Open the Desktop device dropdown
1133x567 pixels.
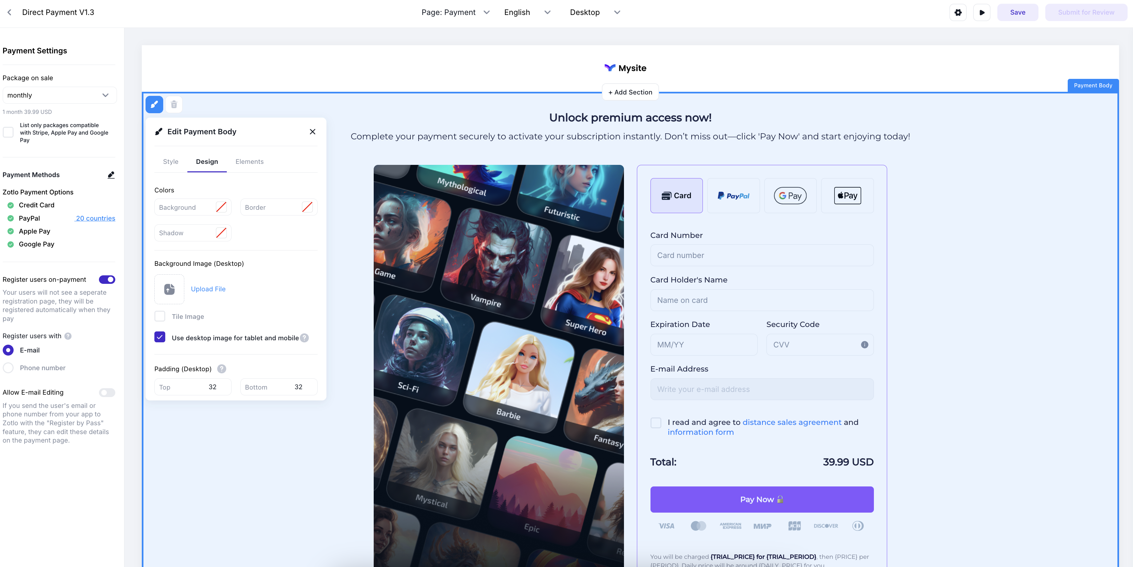click(x=595, y=12)
